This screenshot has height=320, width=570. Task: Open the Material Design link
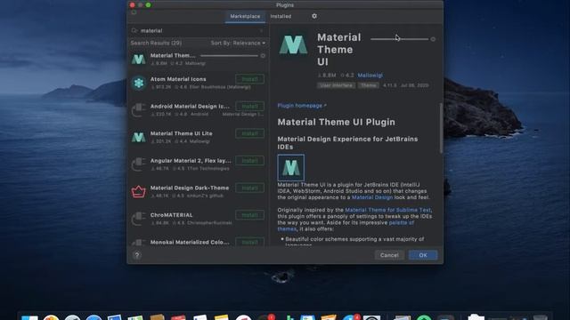tap(372, 197)
